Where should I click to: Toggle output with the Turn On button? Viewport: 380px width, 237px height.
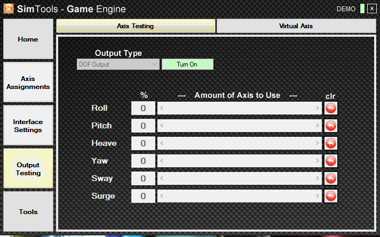pyautogui.click(x=187, y=64)
